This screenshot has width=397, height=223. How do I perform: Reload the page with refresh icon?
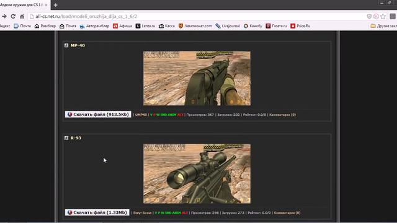coord(13,17)
